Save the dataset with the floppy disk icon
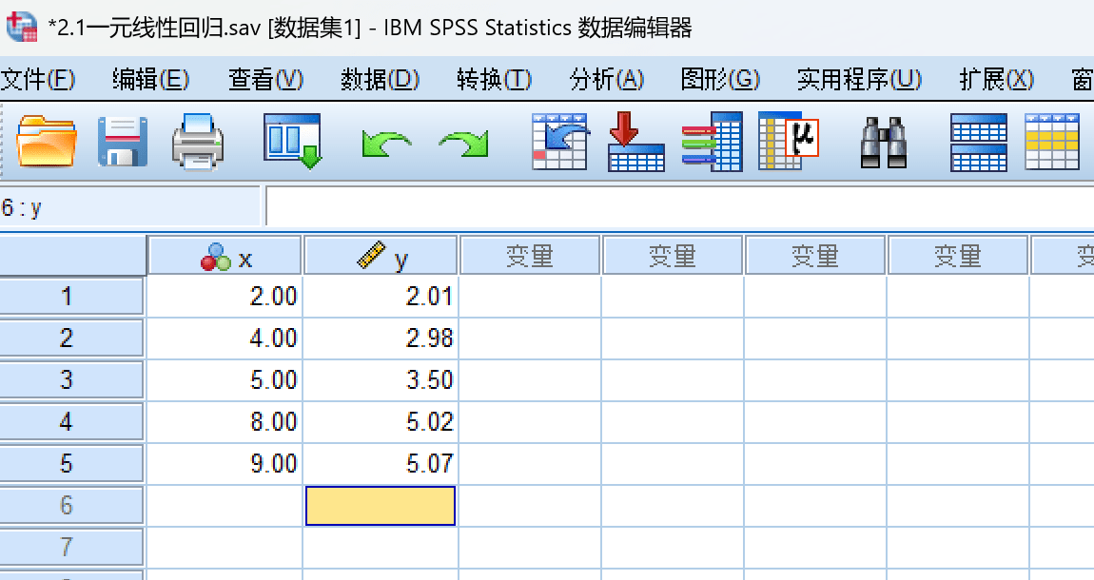The width and height of the screenshot is (1094, 580). coord(123,142)
